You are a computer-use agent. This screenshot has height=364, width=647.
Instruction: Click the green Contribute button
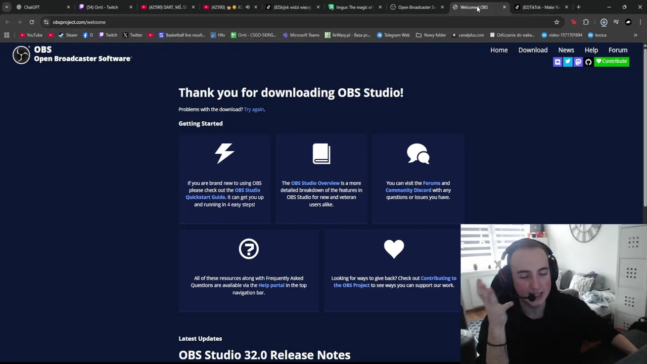coord(612,61)
